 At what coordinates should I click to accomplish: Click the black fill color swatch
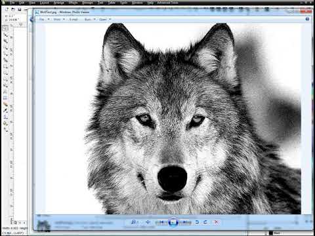point(271,233)
